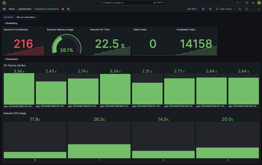Toggle the top search bar chevron
This screenshot has width=262, height=165.
pyautogui.click(x=259, y=9)
